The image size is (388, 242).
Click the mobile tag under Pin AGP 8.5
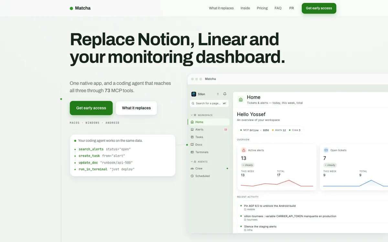tap(250, 209)
